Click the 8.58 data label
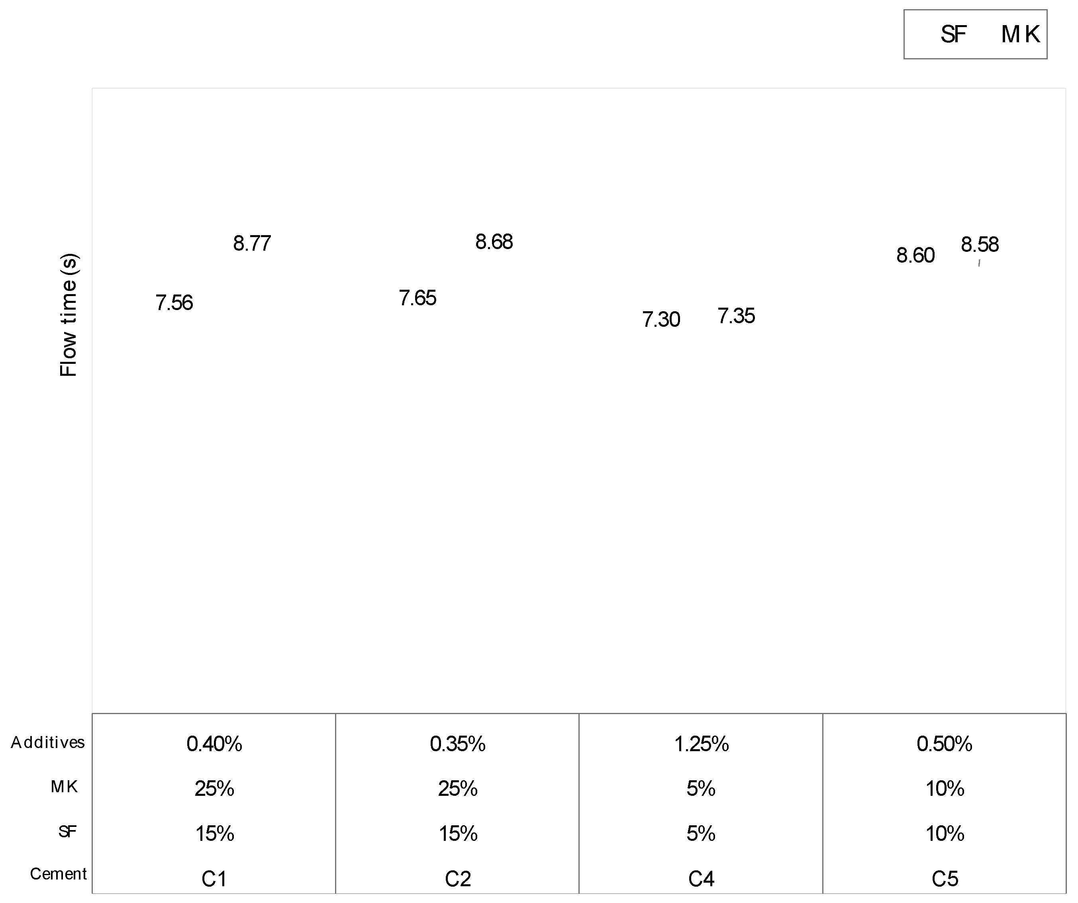This screenshot has width=1078, height=903. pyautogui.click(x=980, y=245)
